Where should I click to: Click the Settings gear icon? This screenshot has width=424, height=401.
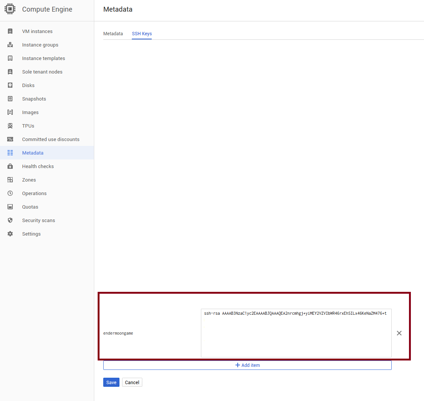(10, 234)
